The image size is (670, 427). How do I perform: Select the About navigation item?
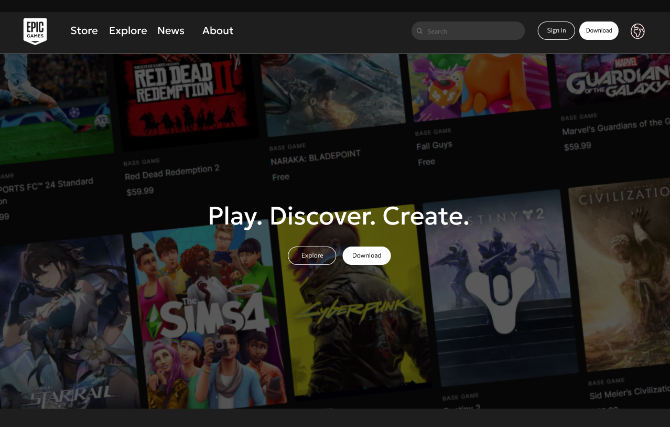click(x=218, y=31)
